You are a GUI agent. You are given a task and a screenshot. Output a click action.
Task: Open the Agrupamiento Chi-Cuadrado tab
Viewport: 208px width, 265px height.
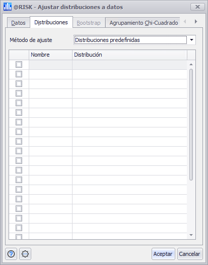144,23
